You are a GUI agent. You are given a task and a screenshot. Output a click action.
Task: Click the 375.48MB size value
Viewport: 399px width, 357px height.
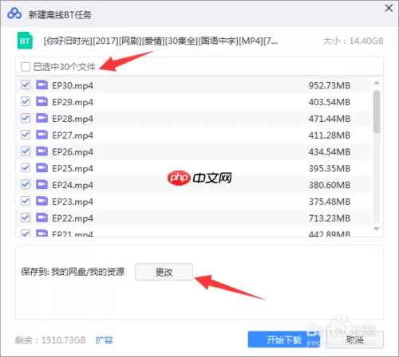330,202
